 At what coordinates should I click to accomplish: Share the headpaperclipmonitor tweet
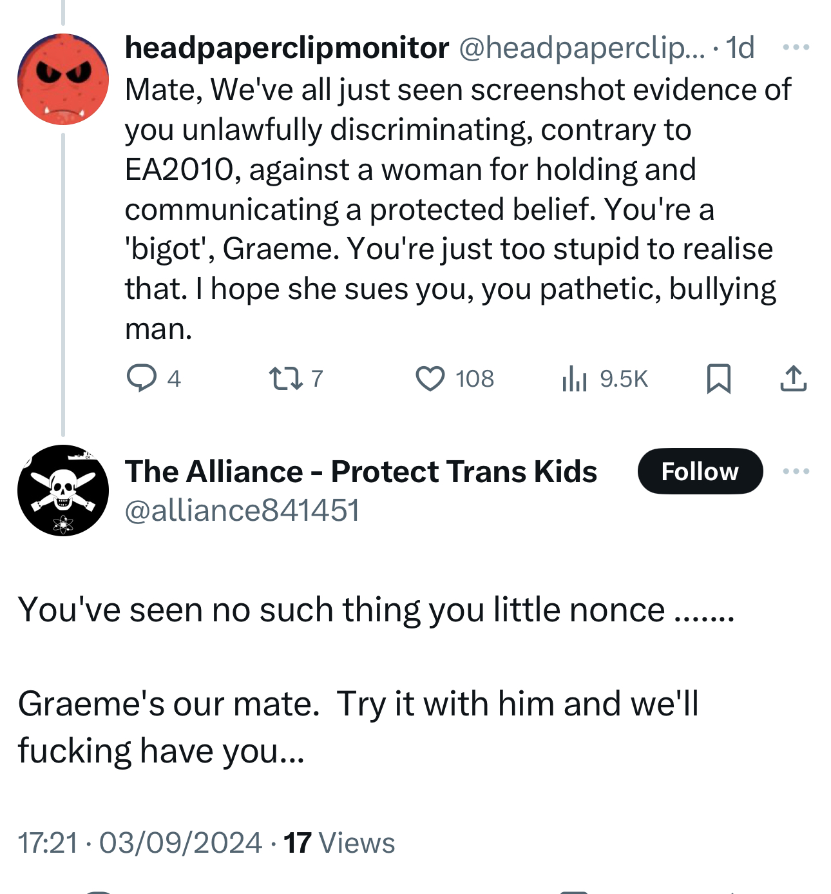tap(793, 378)
